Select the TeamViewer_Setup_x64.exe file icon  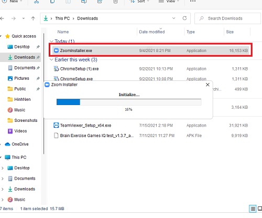pos(56,126)
